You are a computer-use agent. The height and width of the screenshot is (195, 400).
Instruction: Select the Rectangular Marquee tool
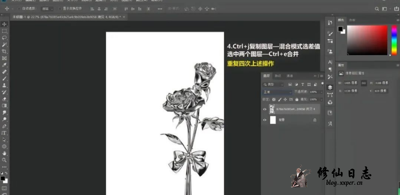(x=4, y=31)
